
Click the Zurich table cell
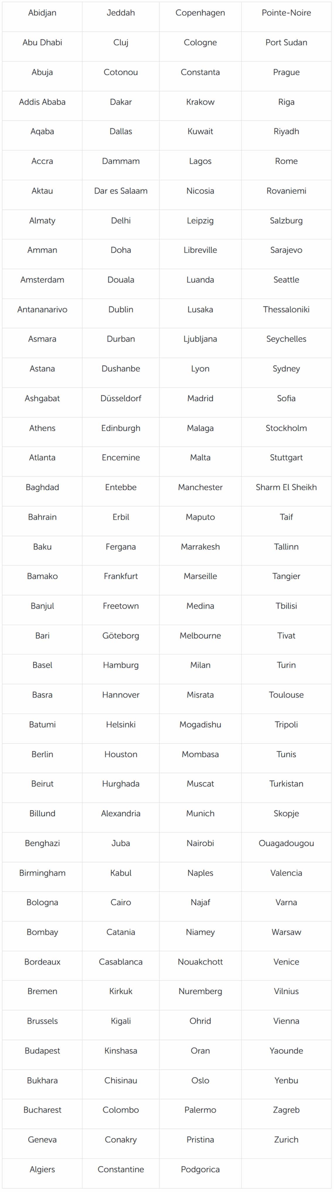(286, 1139)
